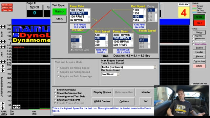Click the End Speed list scroll-up arrow

[144, 10]
